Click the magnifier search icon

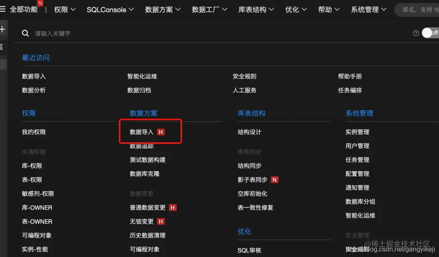(25, 33)
